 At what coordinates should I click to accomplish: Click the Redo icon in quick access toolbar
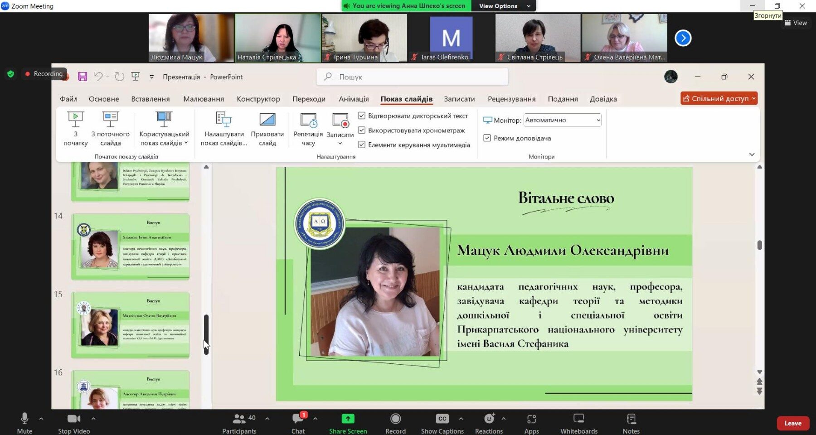[119, 77]
